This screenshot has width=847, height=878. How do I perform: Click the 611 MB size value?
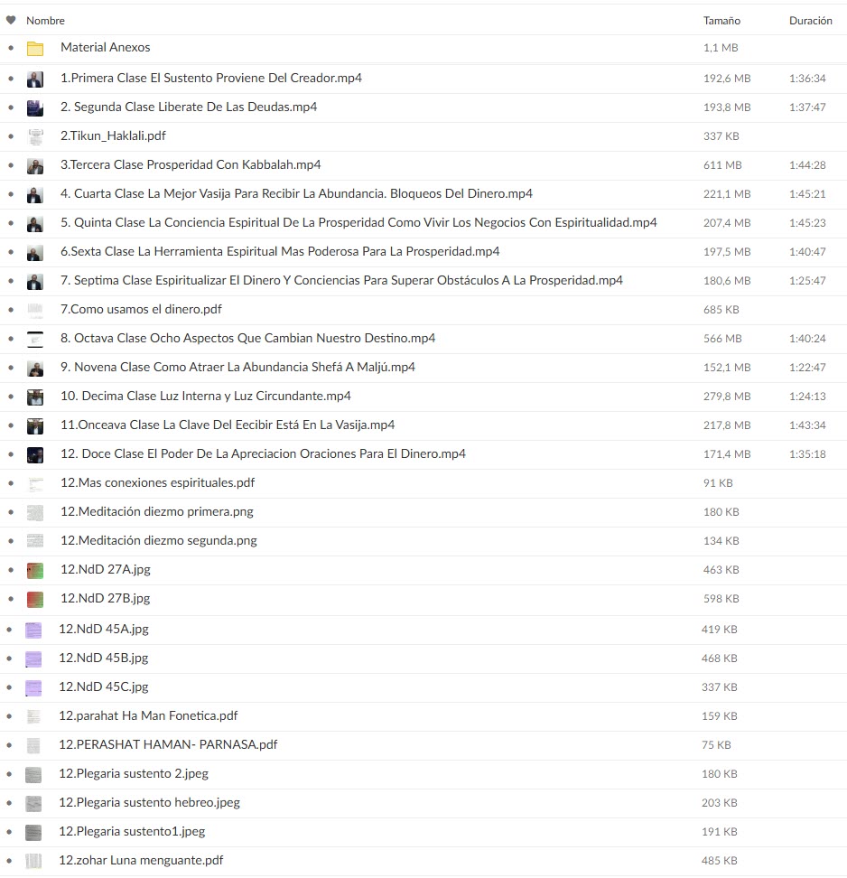click(x=722, y=165)
